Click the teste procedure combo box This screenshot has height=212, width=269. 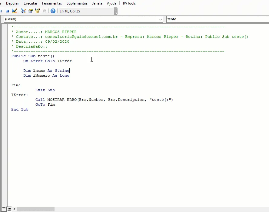[218, 19]
